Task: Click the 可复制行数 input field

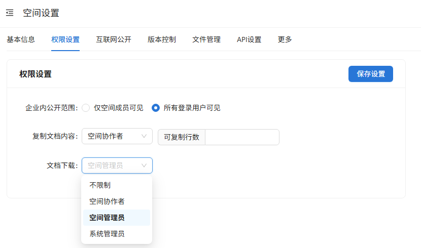Action: (x=242, y=137)
